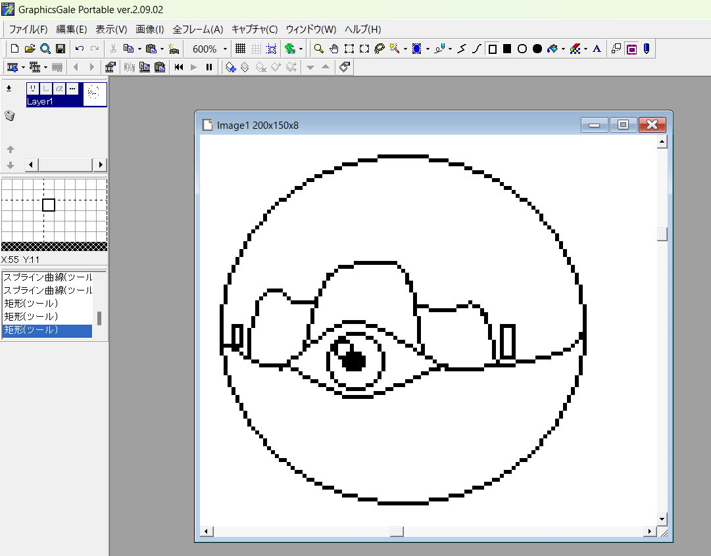Open the add frame dropdown arrow
711x556 pixels.
tap(23, 67)
